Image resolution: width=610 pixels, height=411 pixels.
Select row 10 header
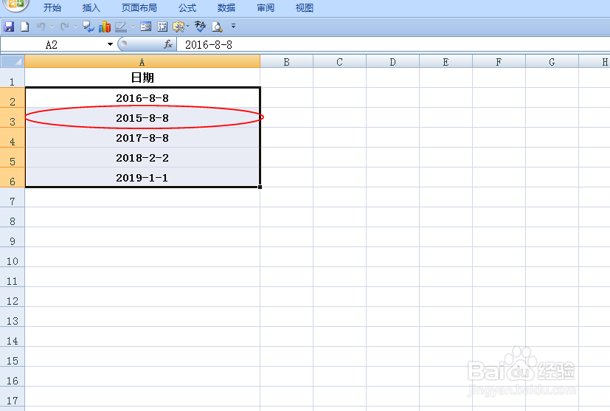click(13, 258)
